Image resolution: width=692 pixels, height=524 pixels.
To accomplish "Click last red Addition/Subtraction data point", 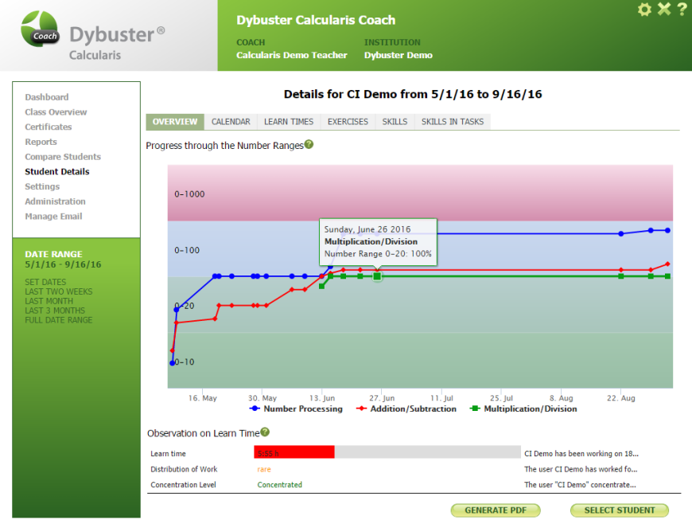I will pos(667,264).
